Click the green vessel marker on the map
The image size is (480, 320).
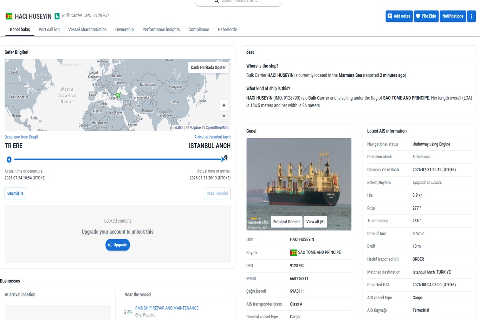[x=118, y=95]
